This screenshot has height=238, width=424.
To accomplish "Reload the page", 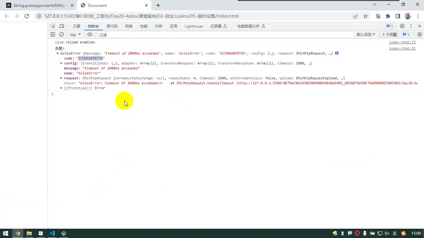I will click(x=27, y=16).
